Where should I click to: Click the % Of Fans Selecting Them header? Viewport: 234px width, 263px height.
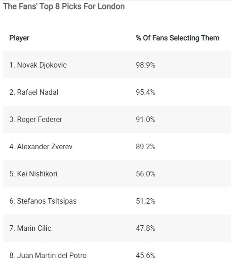click(178, 38)
